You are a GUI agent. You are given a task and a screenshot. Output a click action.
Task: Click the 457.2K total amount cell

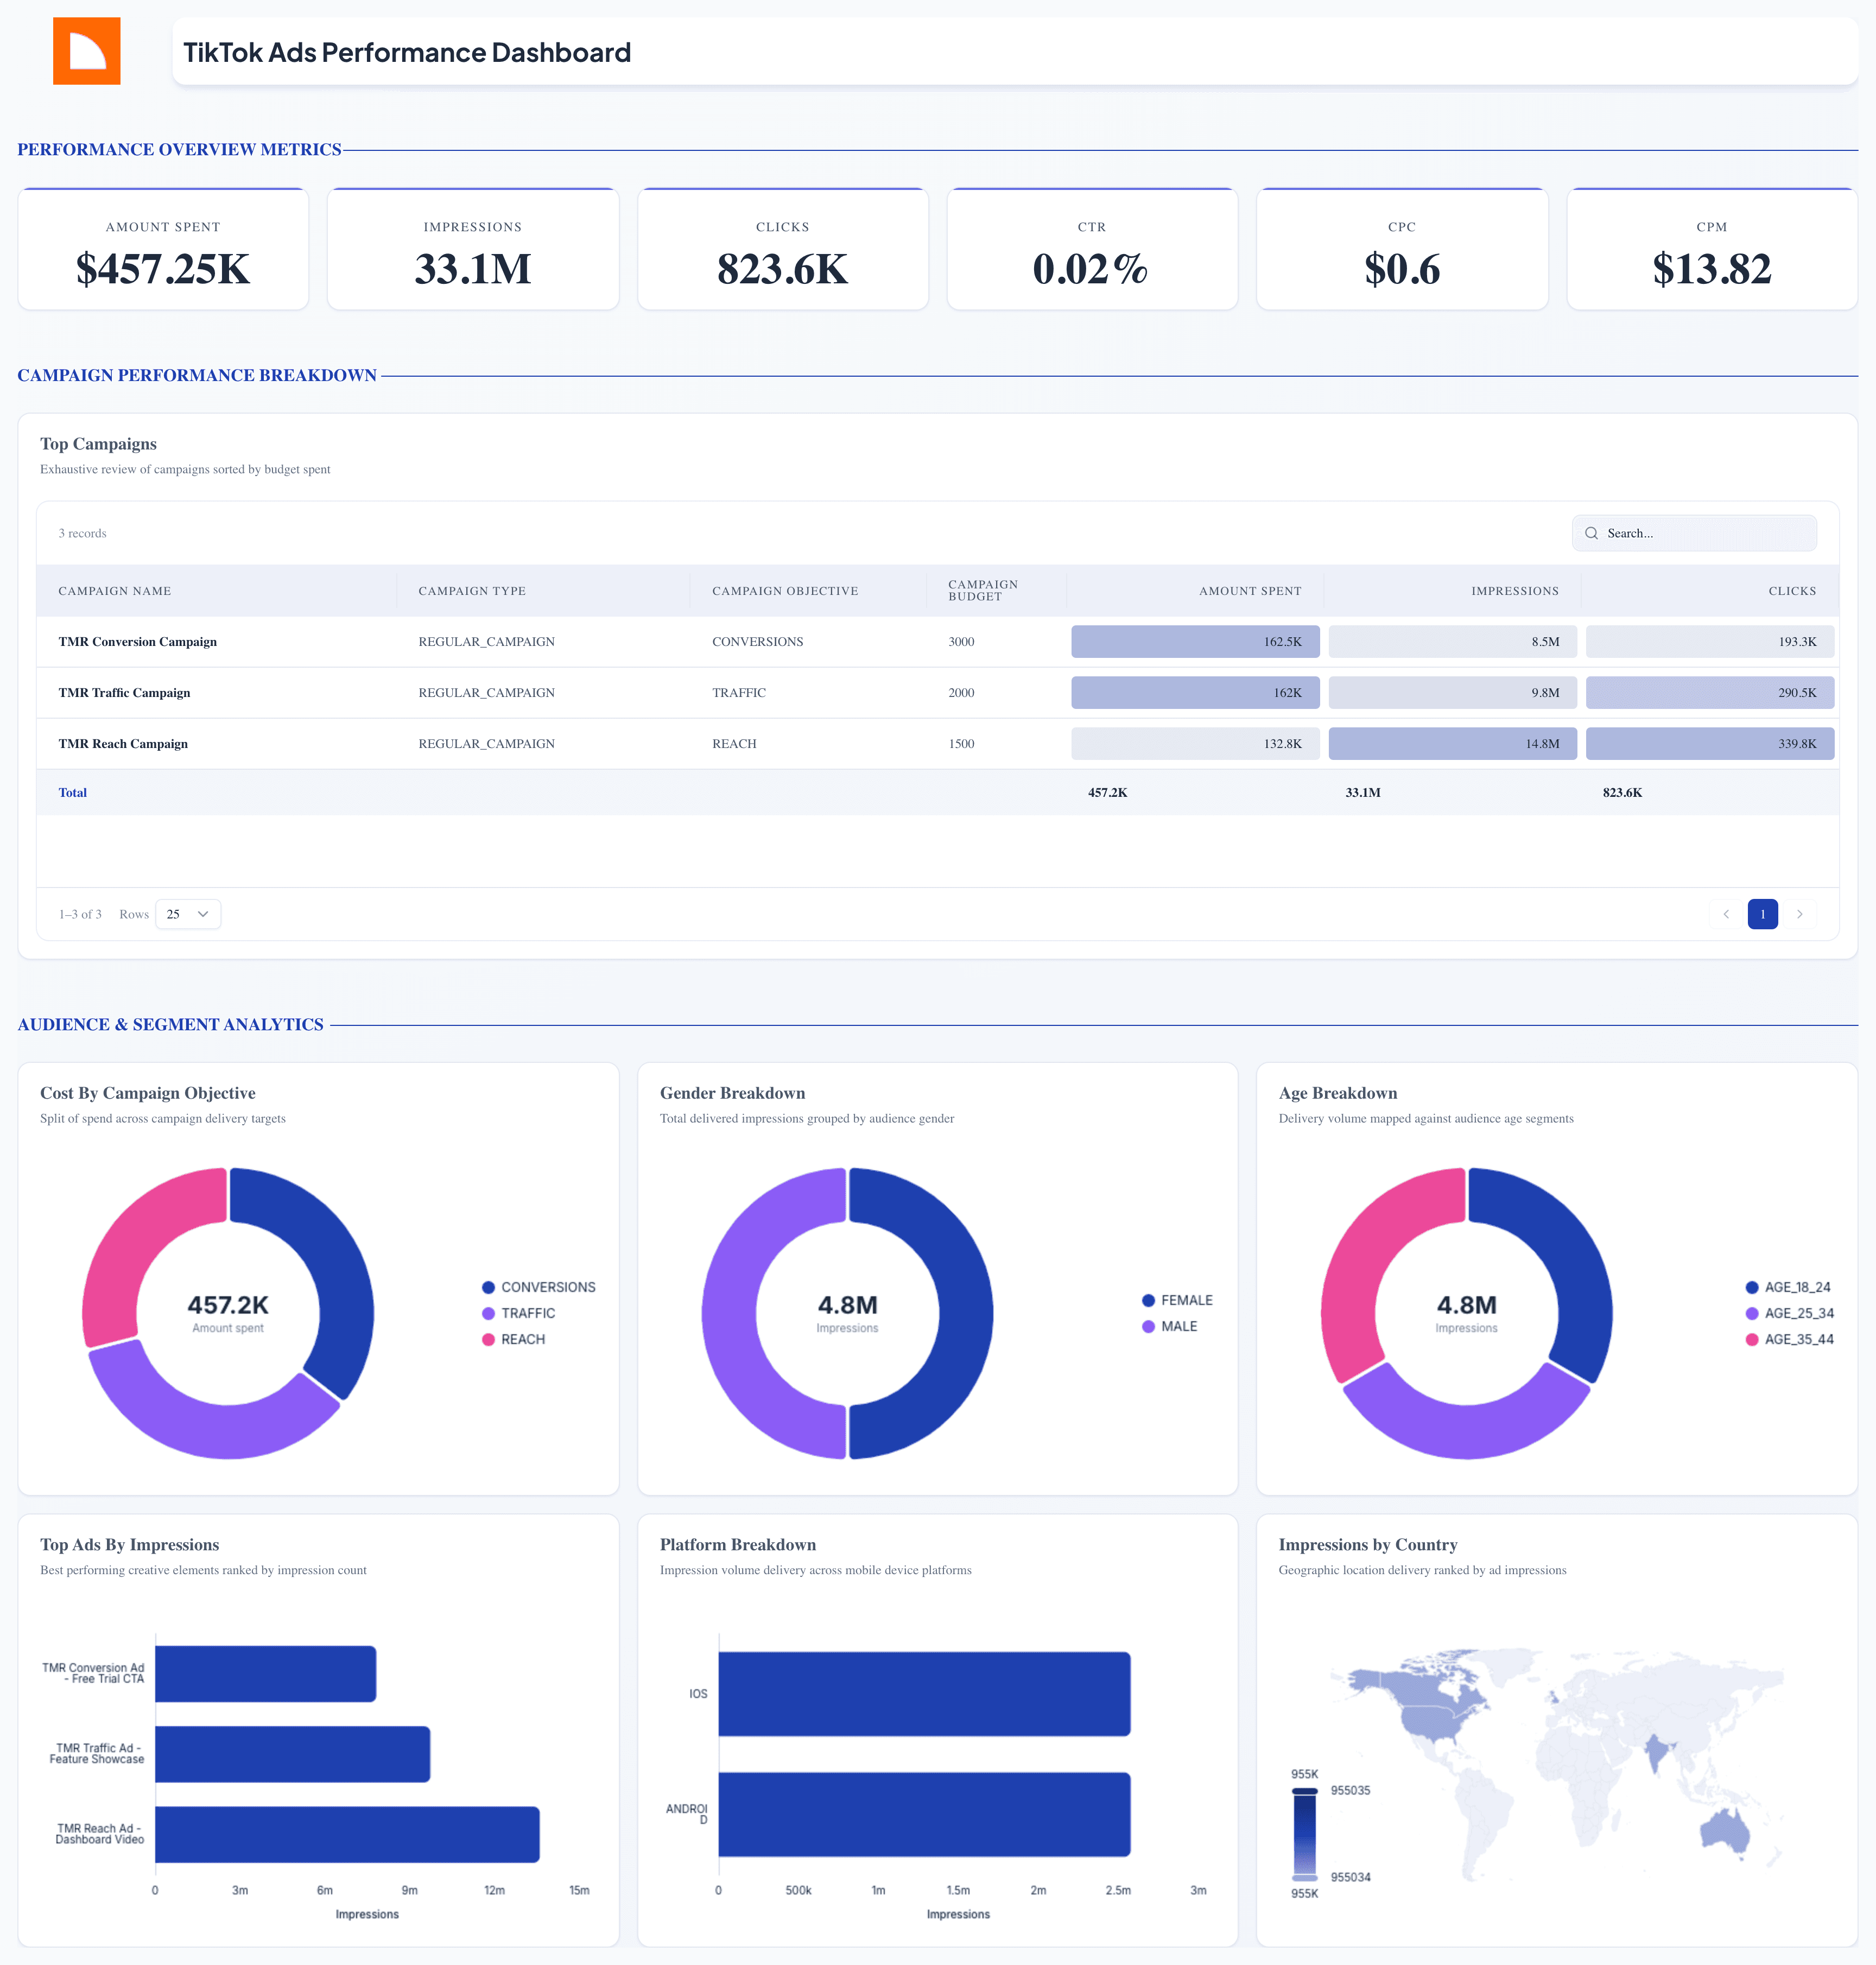pos(1107,792)
